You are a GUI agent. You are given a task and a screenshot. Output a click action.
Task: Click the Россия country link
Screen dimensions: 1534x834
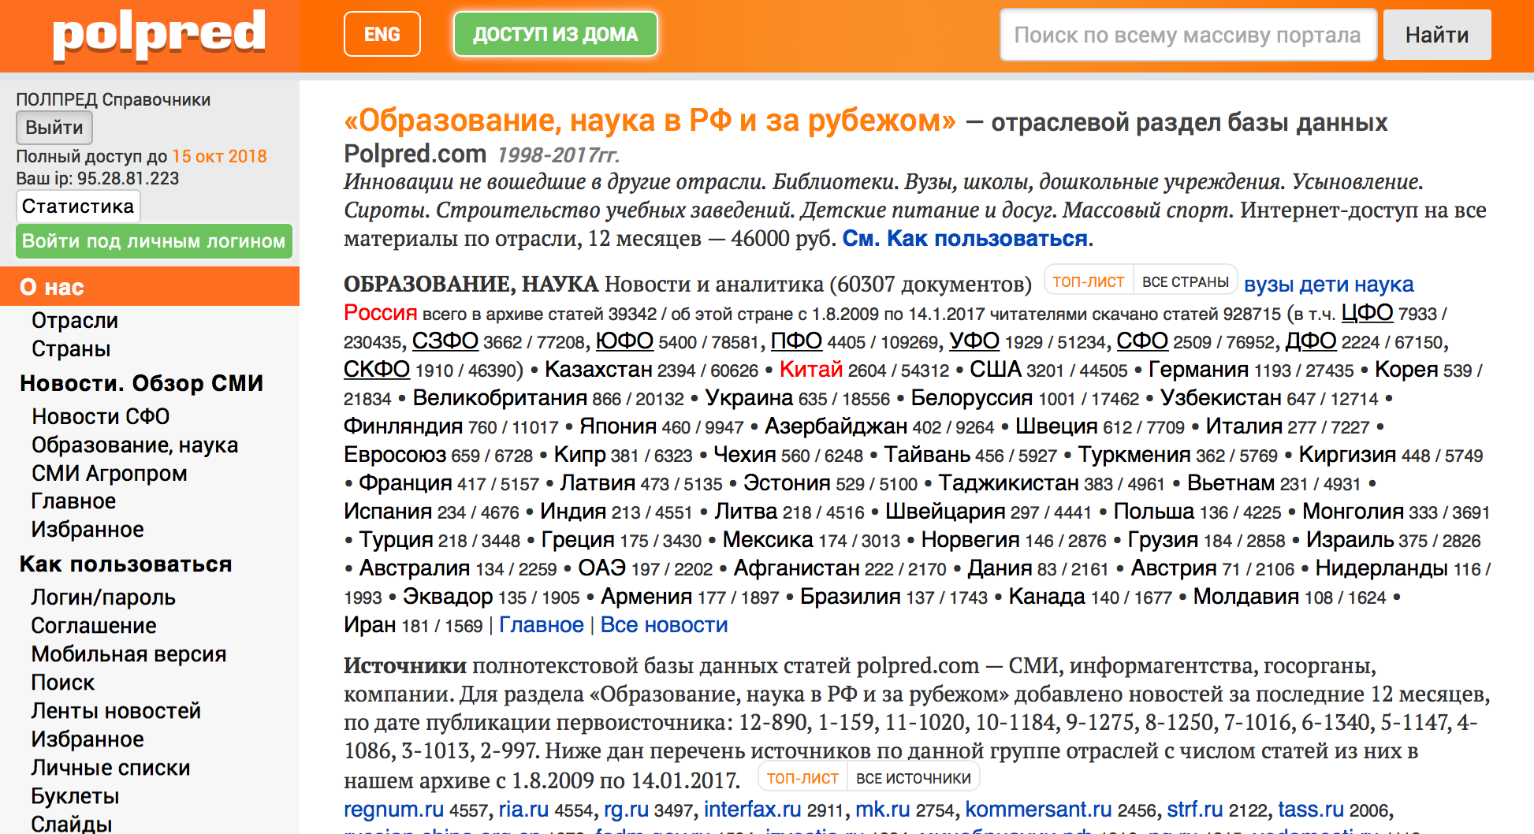380,313
